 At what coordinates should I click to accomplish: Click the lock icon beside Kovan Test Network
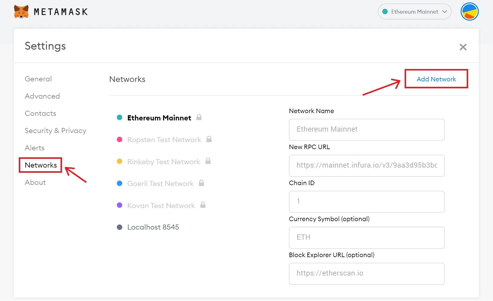coord(203,205)
